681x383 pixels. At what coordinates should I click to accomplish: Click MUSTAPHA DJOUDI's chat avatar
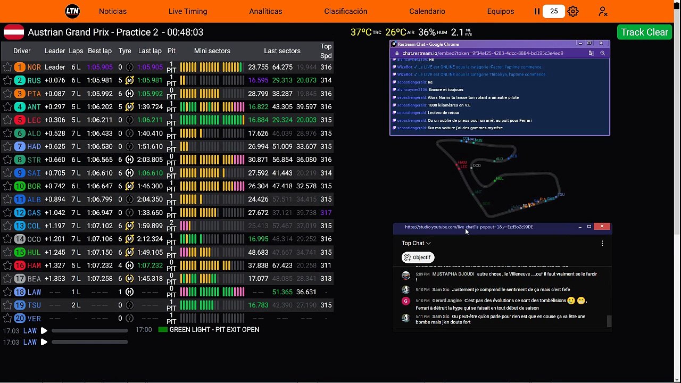coord(406,275)
